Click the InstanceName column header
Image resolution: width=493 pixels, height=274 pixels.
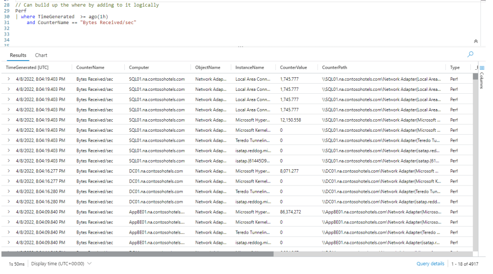(x=250, y=68)
